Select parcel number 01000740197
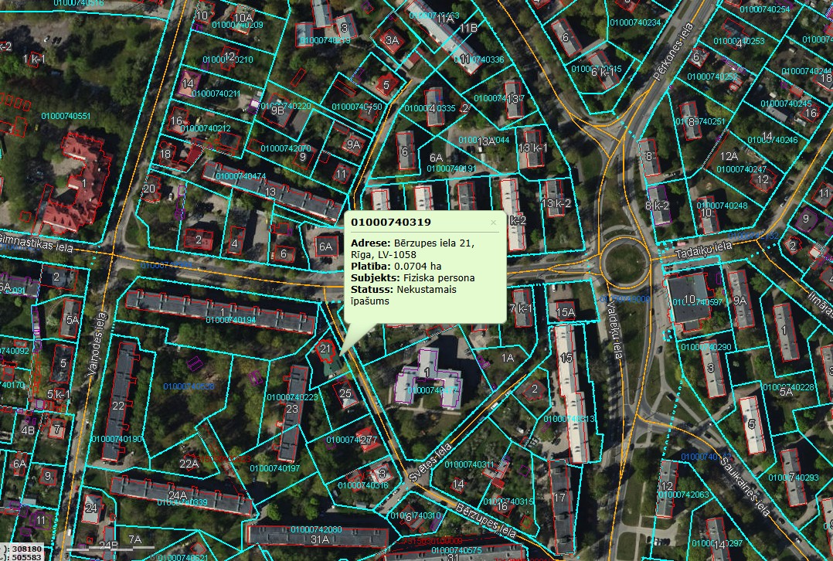833x561 pixels. (x=274, y=468)
